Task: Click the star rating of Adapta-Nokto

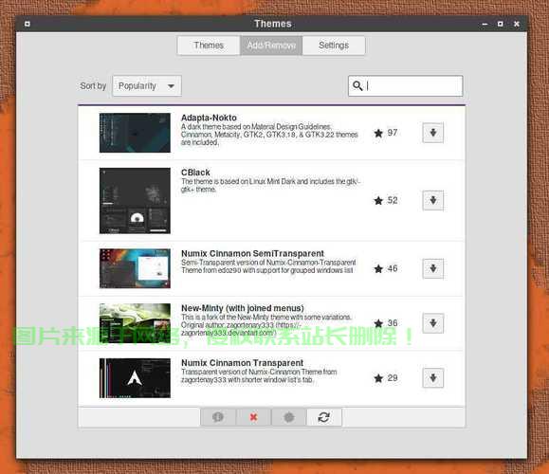Action: pyautogui.click(x=386, y=133)
